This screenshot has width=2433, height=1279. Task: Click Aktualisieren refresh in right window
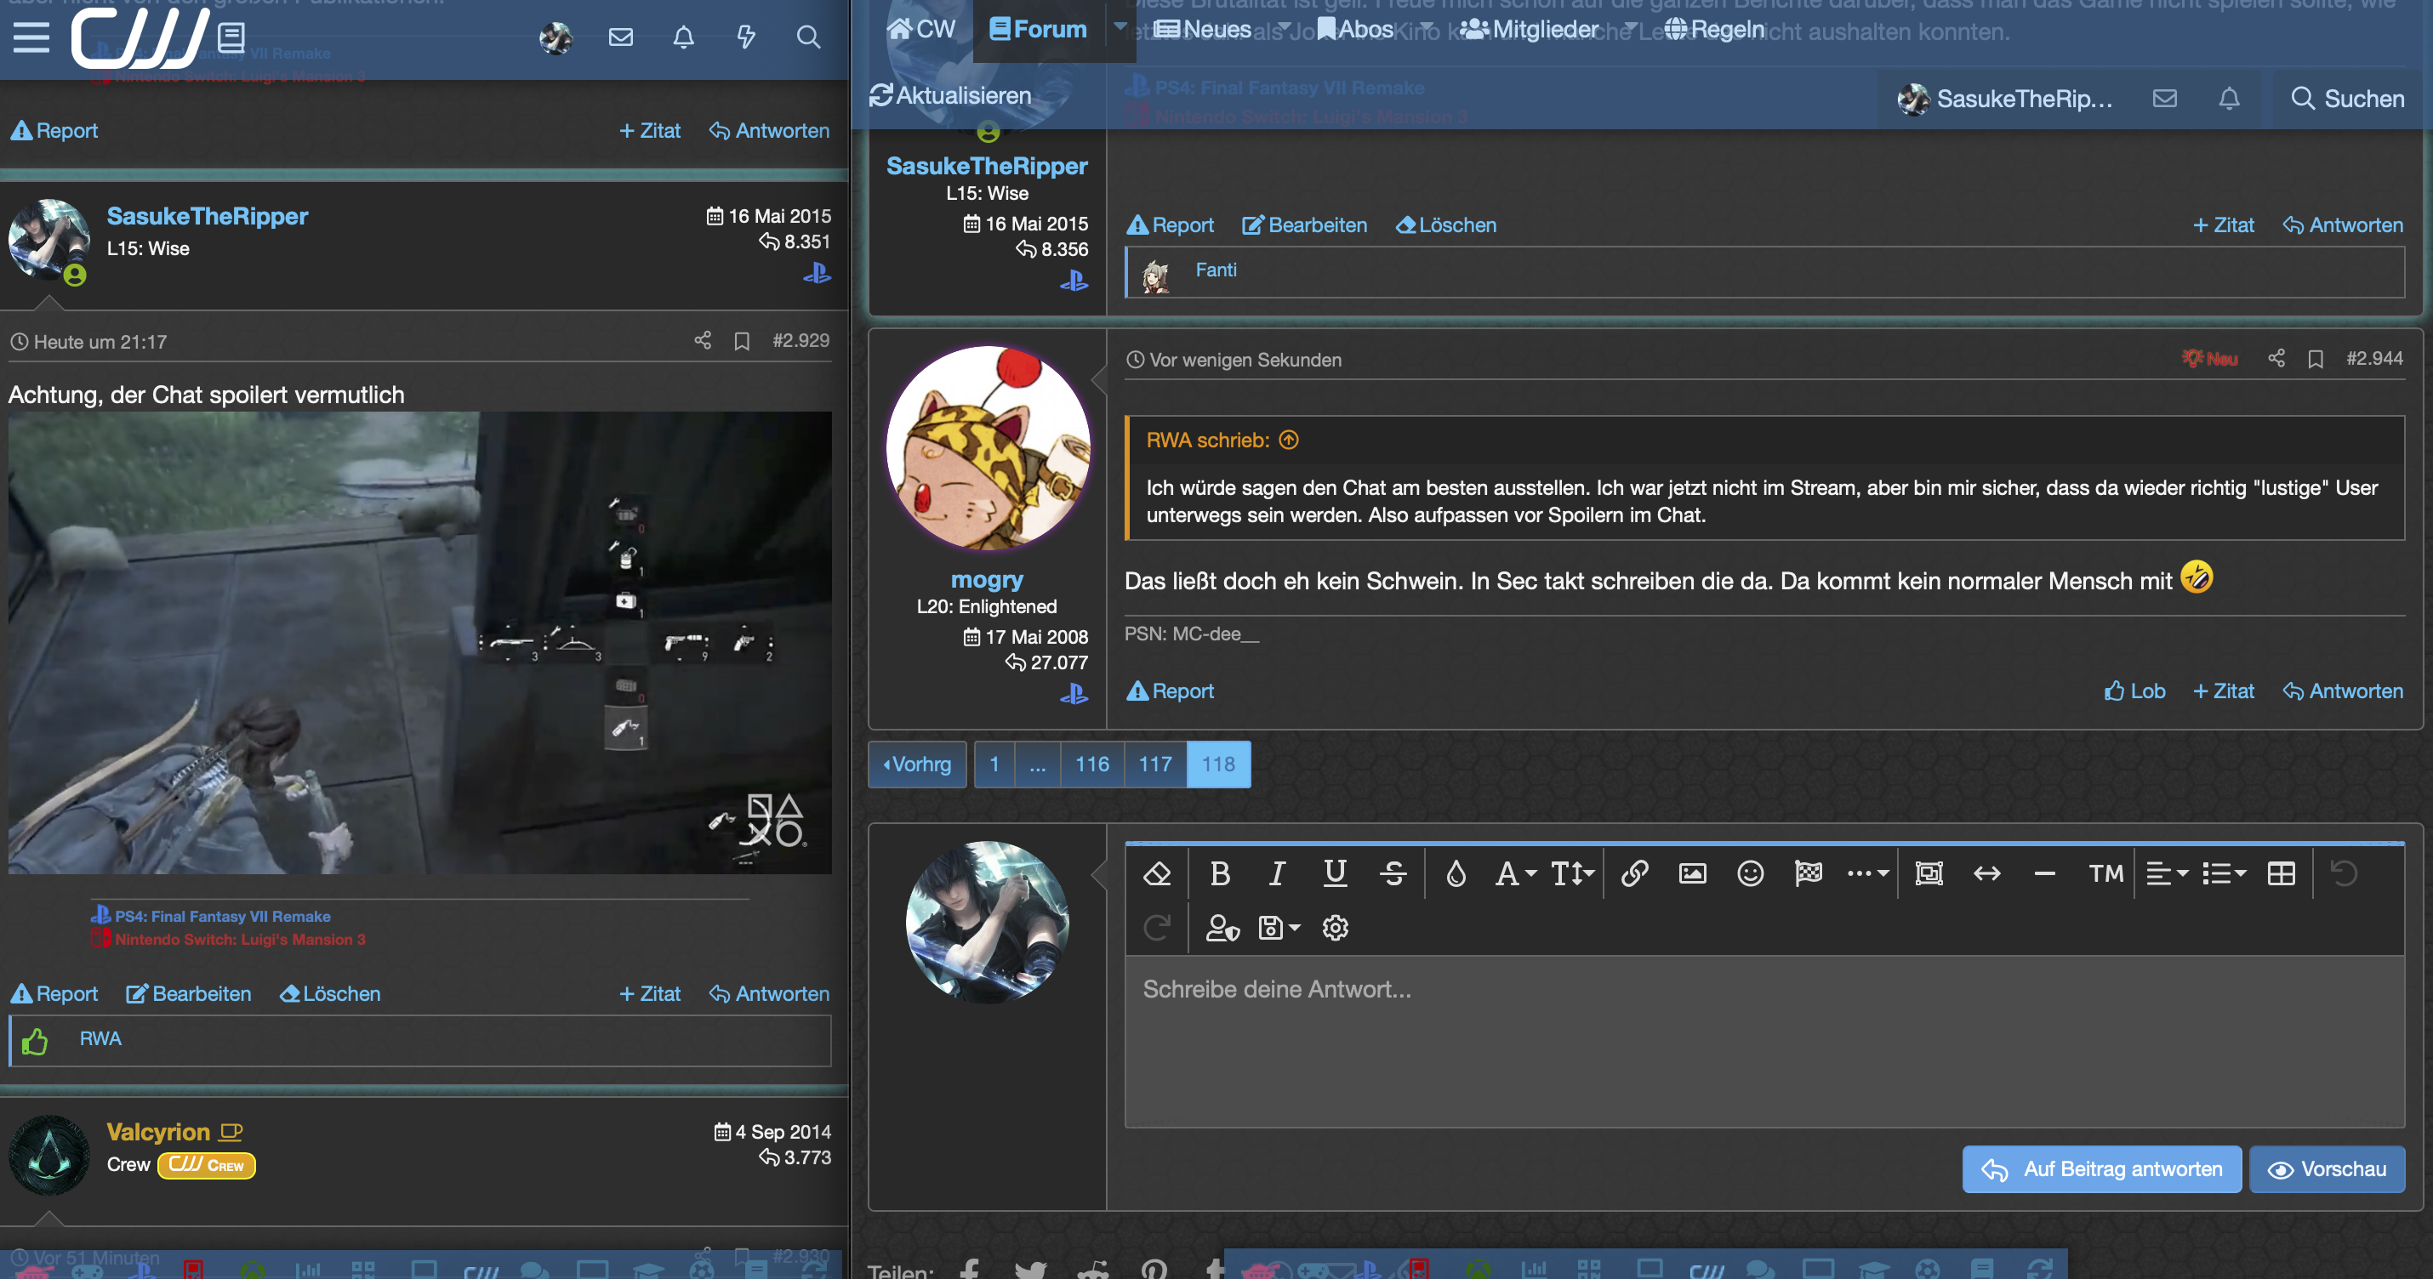click(x=950, y=95)
